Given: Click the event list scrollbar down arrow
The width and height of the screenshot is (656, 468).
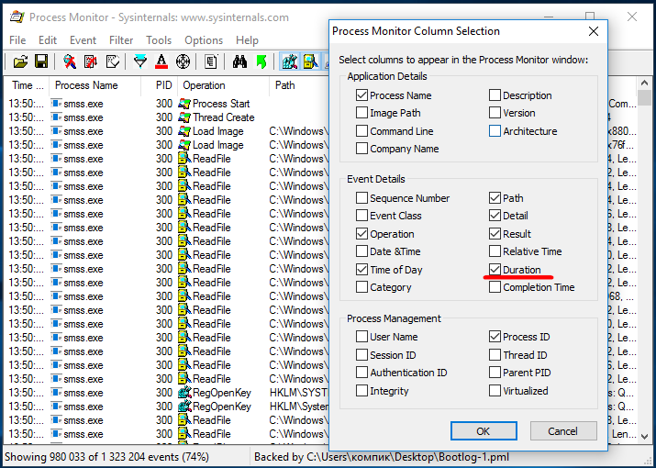Looking at the screenshot, I should (644, 436).
